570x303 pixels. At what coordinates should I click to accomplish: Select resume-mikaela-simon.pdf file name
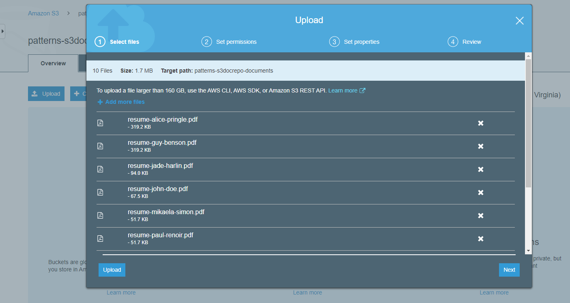point(166,212)
